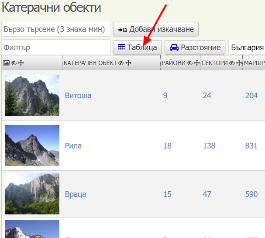Click Добави изкачване button

point(156,29)
